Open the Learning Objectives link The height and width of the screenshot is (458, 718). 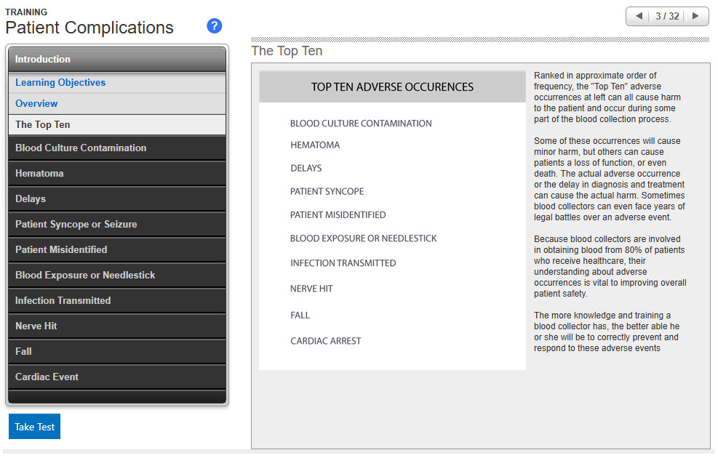click(x=60, y=83)
